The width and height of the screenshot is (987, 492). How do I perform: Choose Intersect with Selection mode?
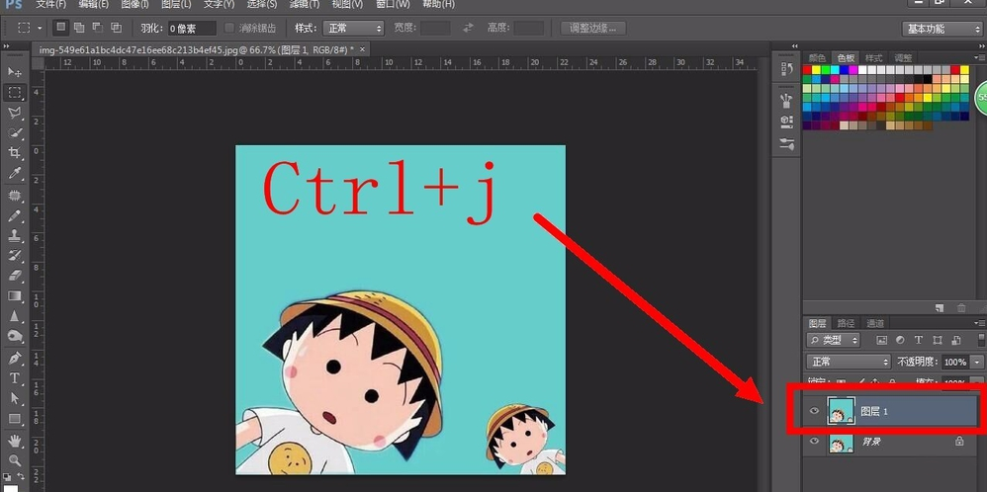click(117, 28)
